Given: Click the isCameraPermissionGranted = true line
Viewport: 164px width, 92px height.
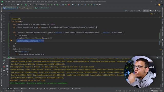Looking at the screenshot, I should (30, 41).
